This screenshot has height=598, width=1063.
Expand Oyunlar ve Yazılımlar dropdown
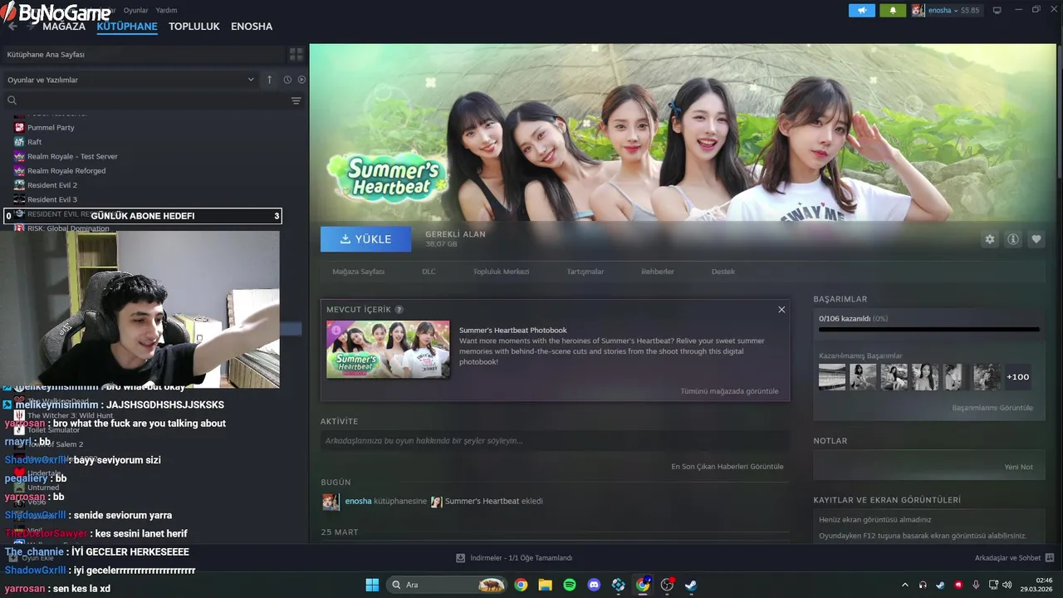click(x=131, y=80)
